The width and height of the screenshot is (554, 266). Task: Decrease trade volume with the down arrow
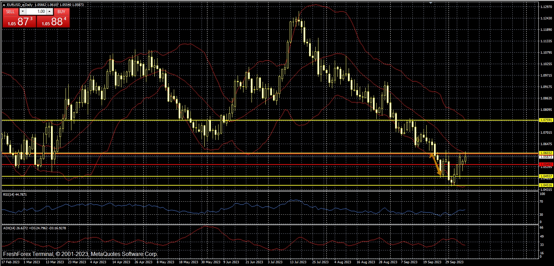[x=23, y=11]
